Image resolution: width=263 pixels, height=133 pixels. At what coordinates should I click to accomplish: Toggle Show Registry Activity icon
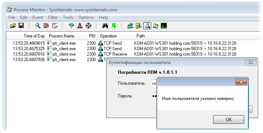pos(130,26)
